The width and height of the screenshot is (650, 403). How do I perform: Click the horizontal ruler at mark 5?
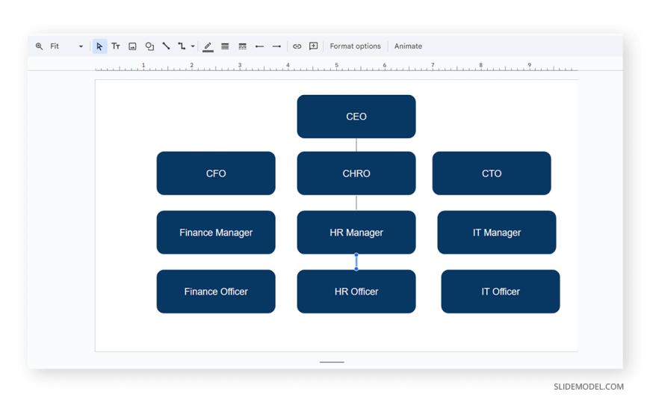[336, 65]
